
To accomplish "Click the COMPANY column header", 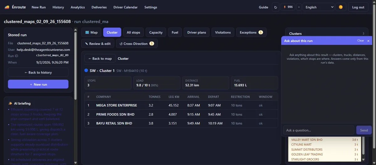I will pos(103,97).
